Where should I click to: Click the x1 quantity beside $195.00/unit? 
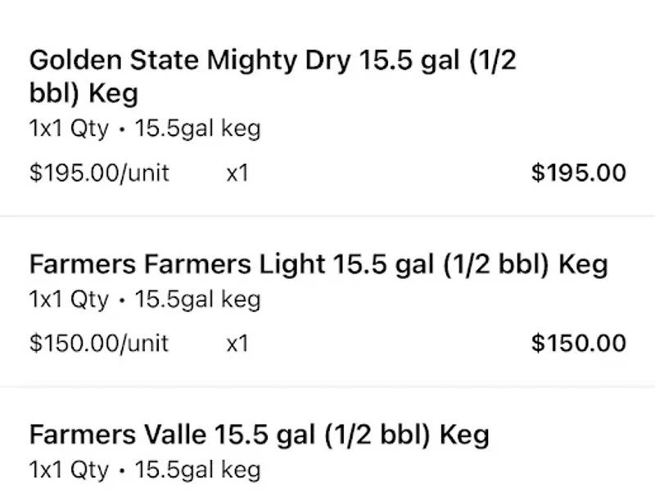coord(237,173)
